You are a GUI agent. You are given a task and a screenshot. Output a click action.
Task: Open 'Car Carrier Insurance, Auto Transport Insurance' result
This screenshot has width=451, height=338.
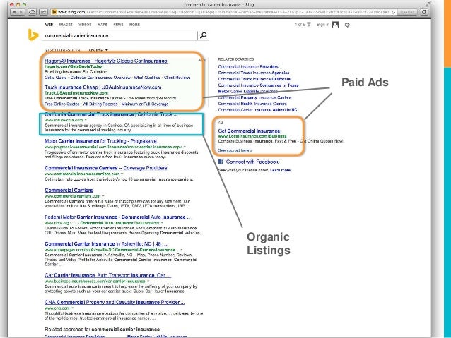[x=108, y=275]
